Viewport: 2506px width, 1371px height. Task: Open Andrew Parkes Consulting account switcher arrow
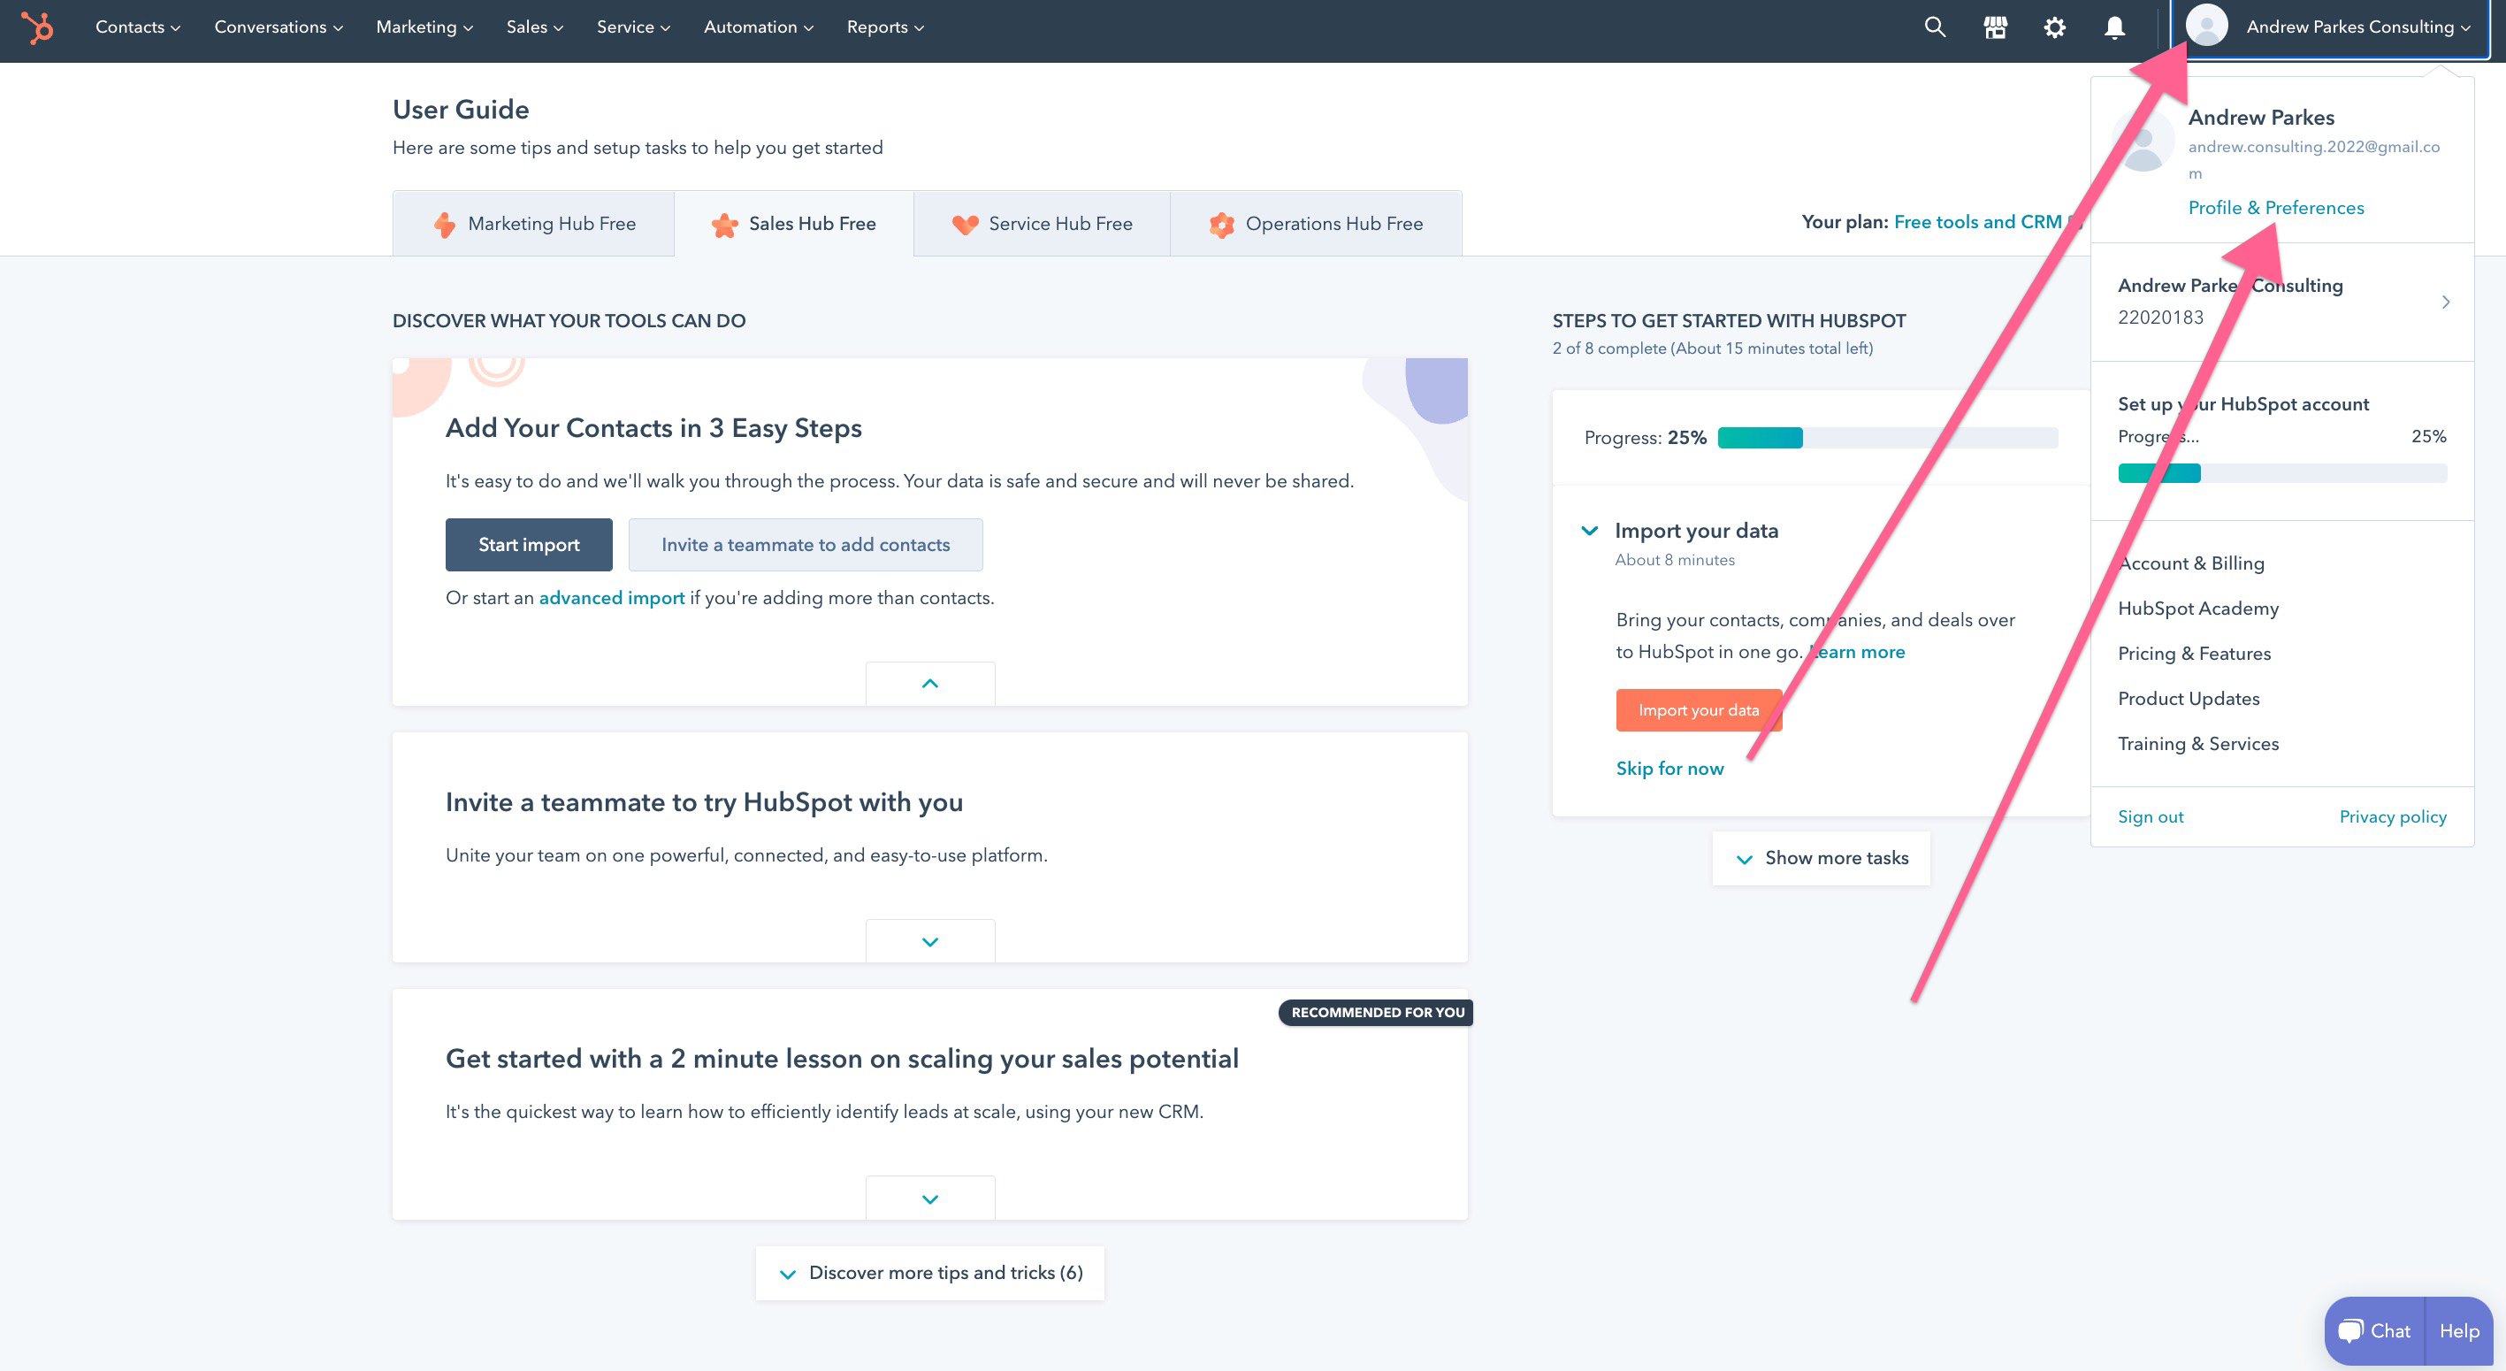[x=2446, y=302]
